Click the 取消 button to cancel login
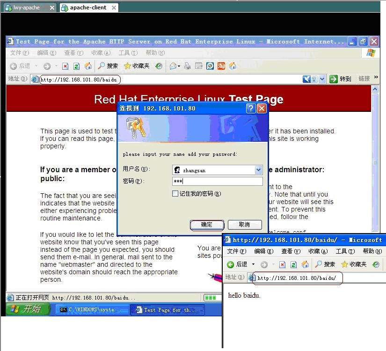Viewport: 386px width, 351px height. pyautogui.click(x=245, y=225)
